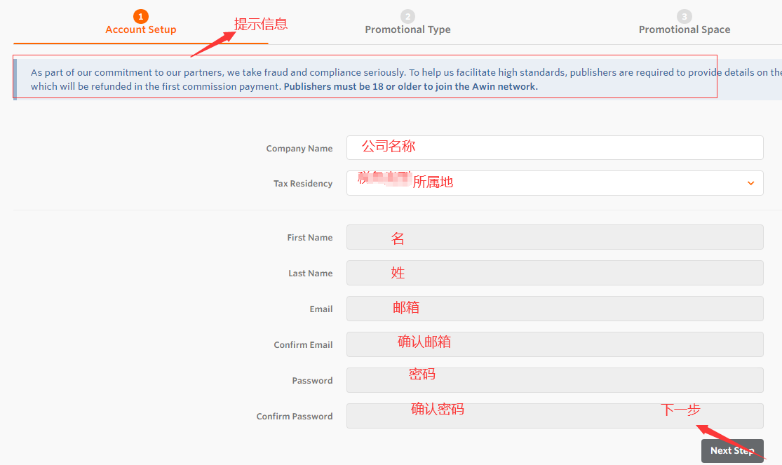Click the orange step 1 circle icon
The image size is (782, 465).
(x=141, y=16)
